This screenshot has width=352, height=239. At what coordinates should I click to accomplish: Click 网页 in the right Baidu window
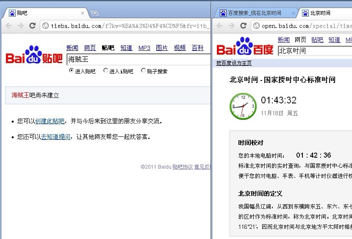(x=300, y=40)
